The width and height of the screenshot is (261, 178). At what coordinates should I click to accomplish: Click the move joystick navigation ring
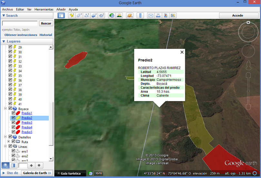coord(248,51)
